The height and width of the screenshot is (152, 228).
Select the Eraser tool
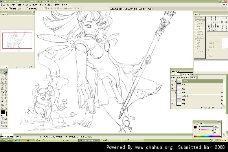point(2,92)
